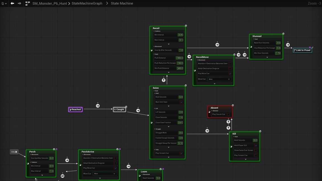The width and height of the screenshot is (322, 181).
Task: Click lower transition icon from Kill to Absent
Action: tap(228, 128)
